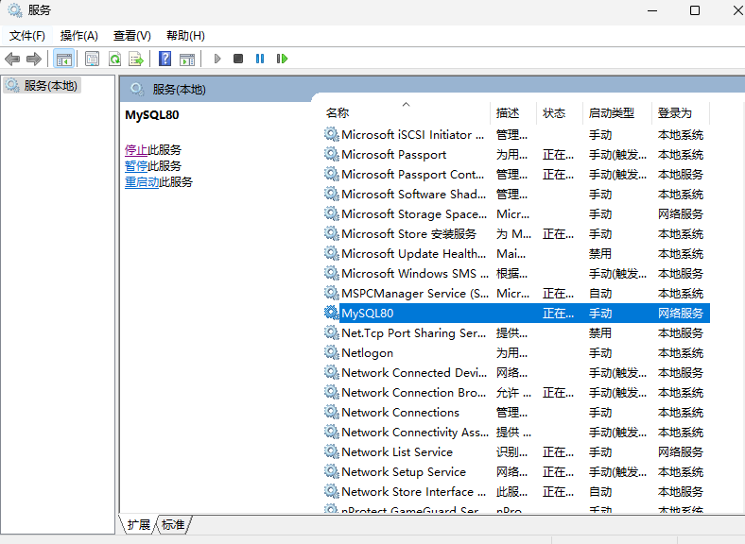Open the 查看(V) menu
The height and width of the screenshot is (544, 745).
[x=131, y=36]
